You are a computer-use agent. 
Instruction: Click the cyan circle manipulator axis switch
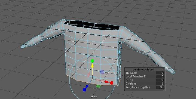point(119,52)
